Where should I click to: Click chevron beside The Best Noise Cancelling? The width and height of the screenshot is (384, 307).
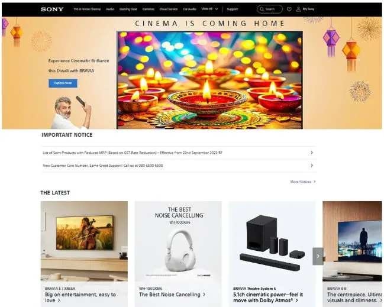(204, 295)
